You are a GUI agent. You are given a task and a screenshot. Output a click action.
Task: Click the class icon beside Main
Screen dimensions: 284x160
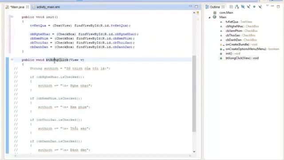point(215,17)
